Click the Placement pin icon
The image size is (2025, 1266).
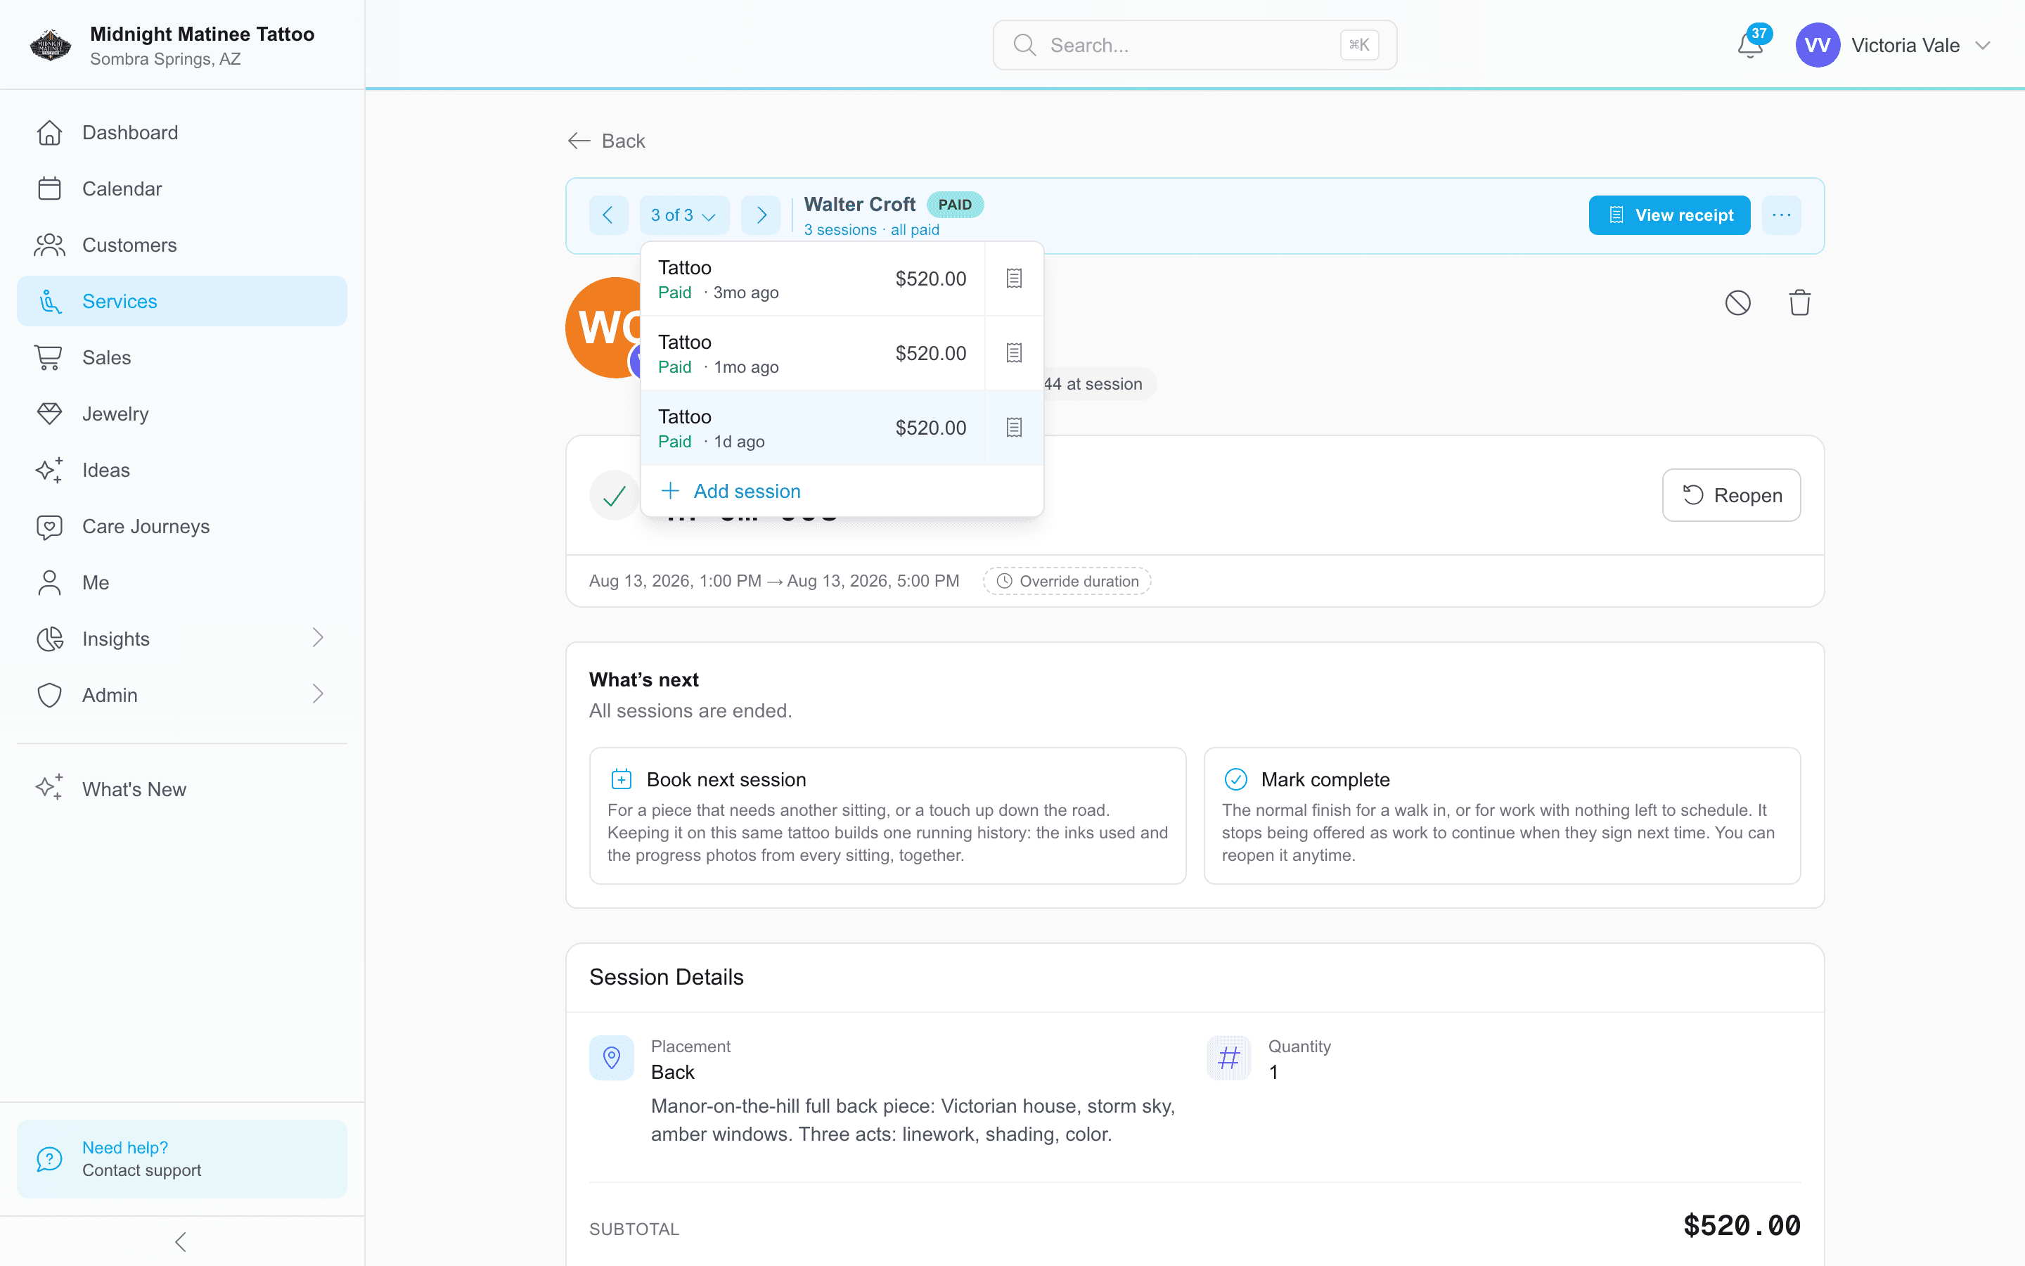tap(612, 1059)
